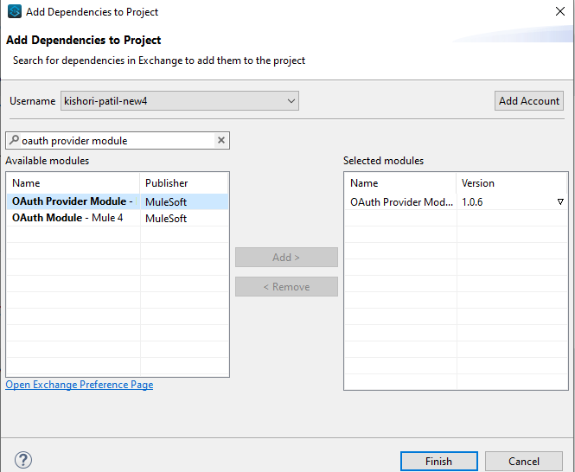Click the Add Account button
575x472 pixels.
(x=529, y=101)
